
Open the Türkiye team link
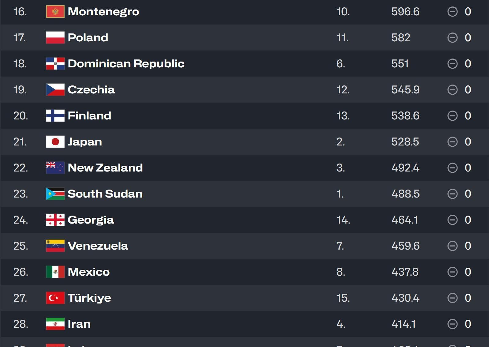click(x=89, y=298)
